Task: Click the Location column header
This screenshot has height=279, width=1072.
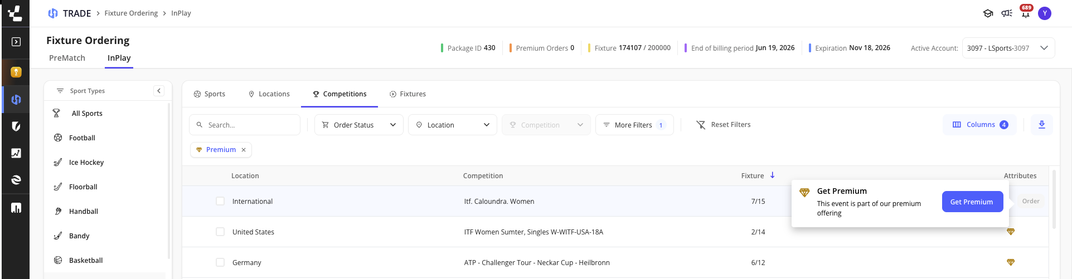Action: [245, 176]
